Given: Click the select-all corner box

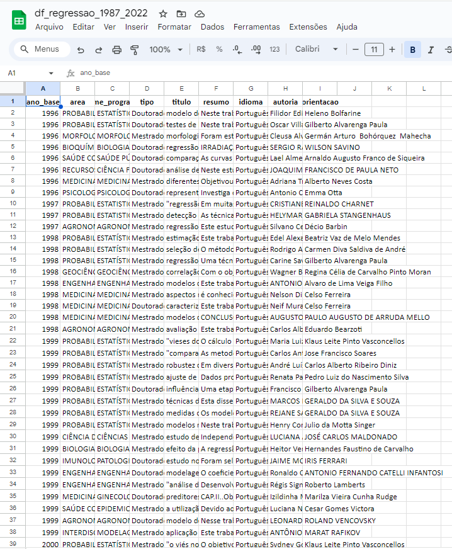Looking at the screenshot, I should click(13, 89).
